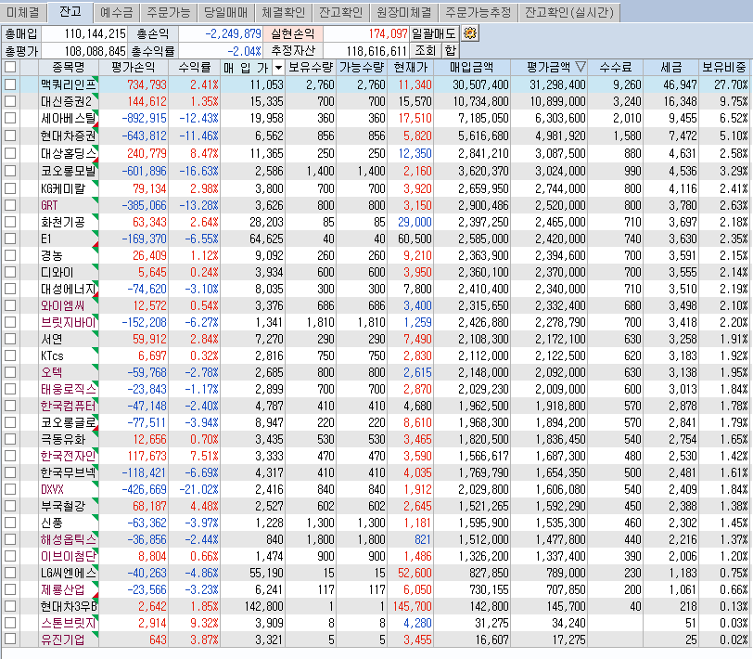Viewport: 753px width, 659px height.
Task: Check the 대신증권2 row checkbox
Action: (10, 101)
